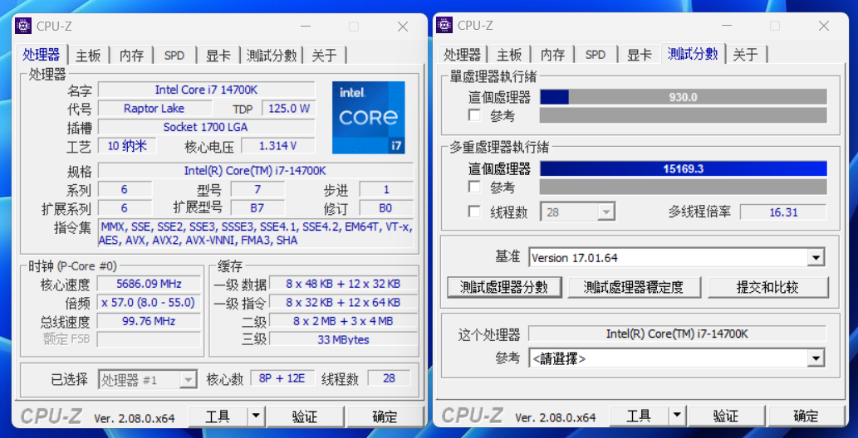Click single-thread score bar showing 930.0
The height and width of the screenshot is (438, 858).
(x=684, y=97)
